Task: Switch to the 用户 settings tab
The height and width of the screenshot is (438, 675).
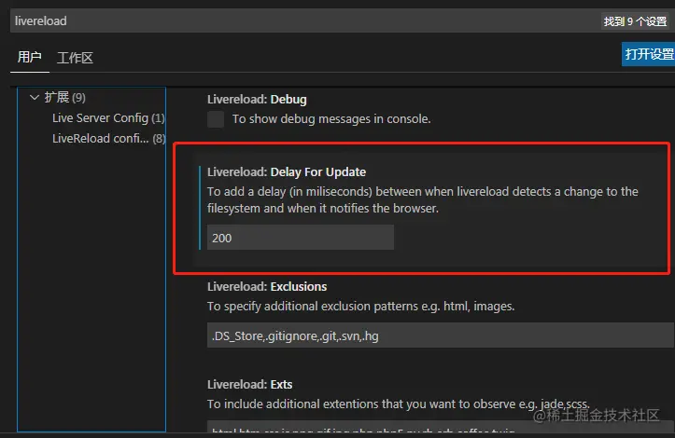Action: pos(29,57)
